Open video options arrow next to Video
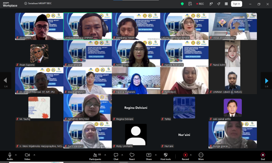Image resolution: width=272 pixels, height=163 pixels. [34, 155]
